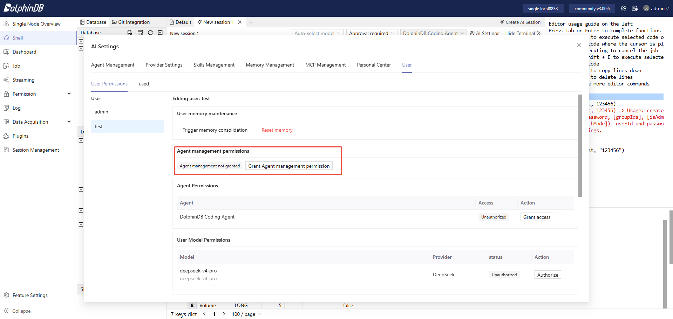Close the New session 1 tab
Image resolution: width=673 pixels, height=319 pixels.
pos(240,22)
